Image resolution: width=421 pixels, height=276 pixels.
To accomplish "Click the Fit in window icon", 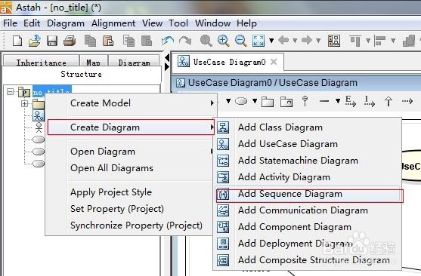I will [x=258, y=41].
